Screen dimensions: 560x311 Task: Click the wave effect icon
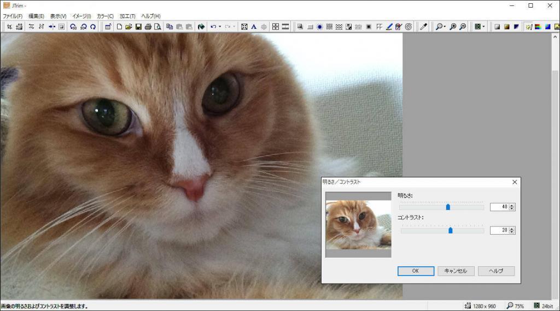339,27
